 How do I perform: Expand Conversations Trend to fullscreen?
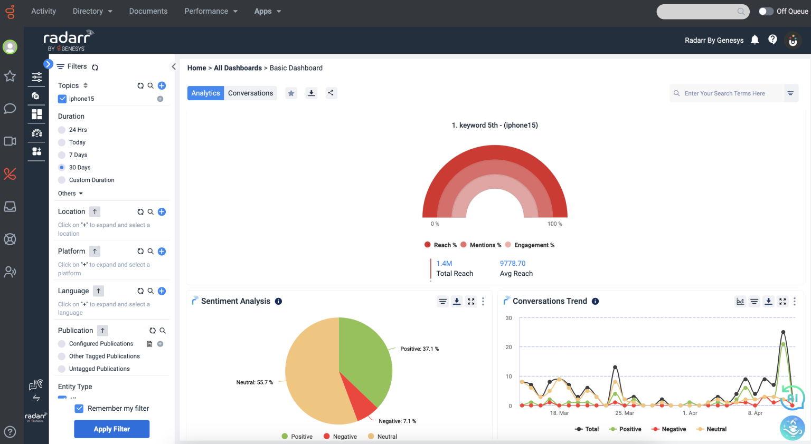click(782, 301)
